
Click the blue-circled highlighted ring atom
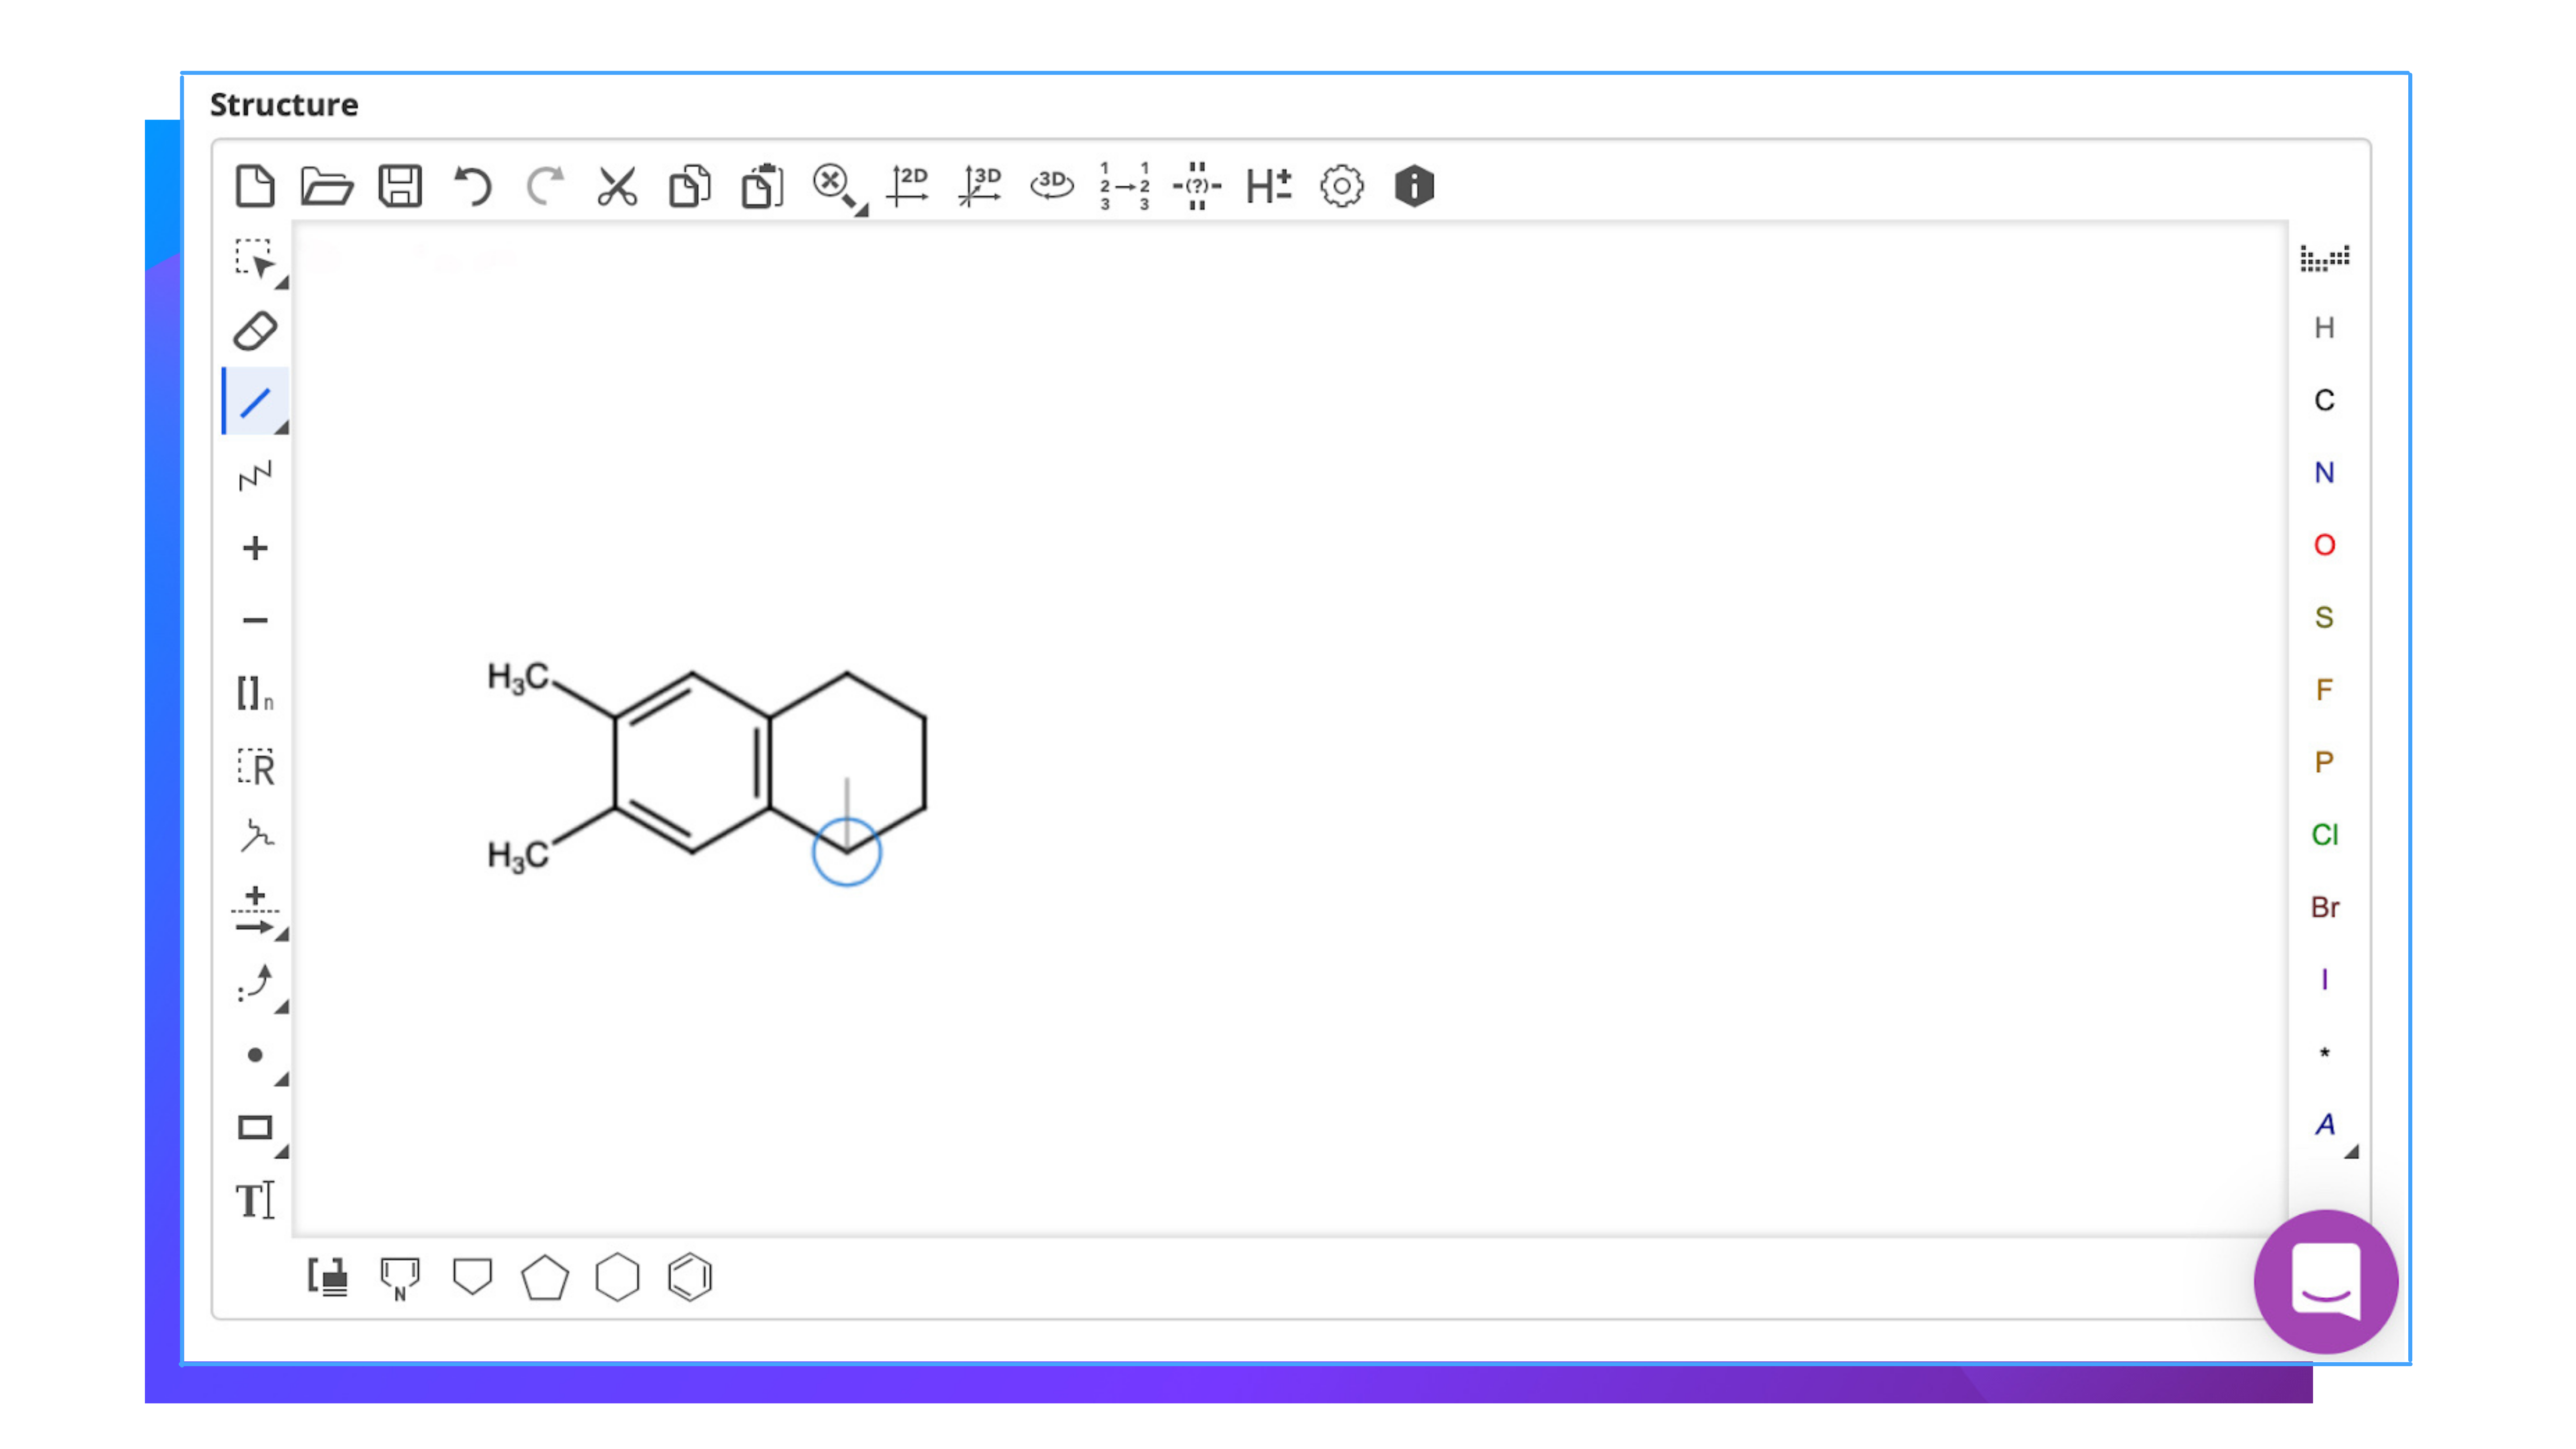[x=846, y=852]
